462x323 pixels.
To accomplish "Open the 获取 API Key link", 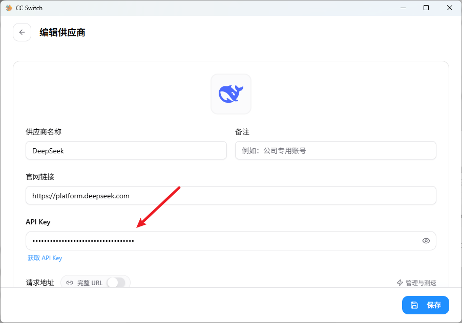I will 45,258.
